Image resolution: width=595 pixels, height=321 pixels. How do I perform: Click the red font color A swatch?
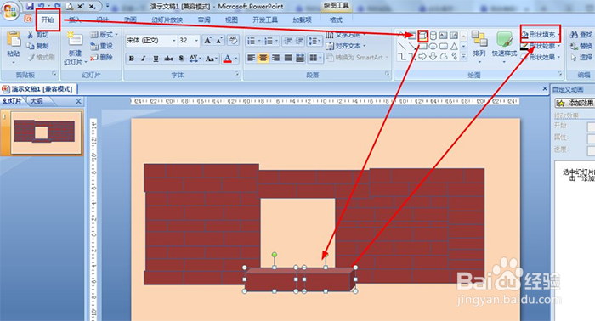[x=228, y=59]
